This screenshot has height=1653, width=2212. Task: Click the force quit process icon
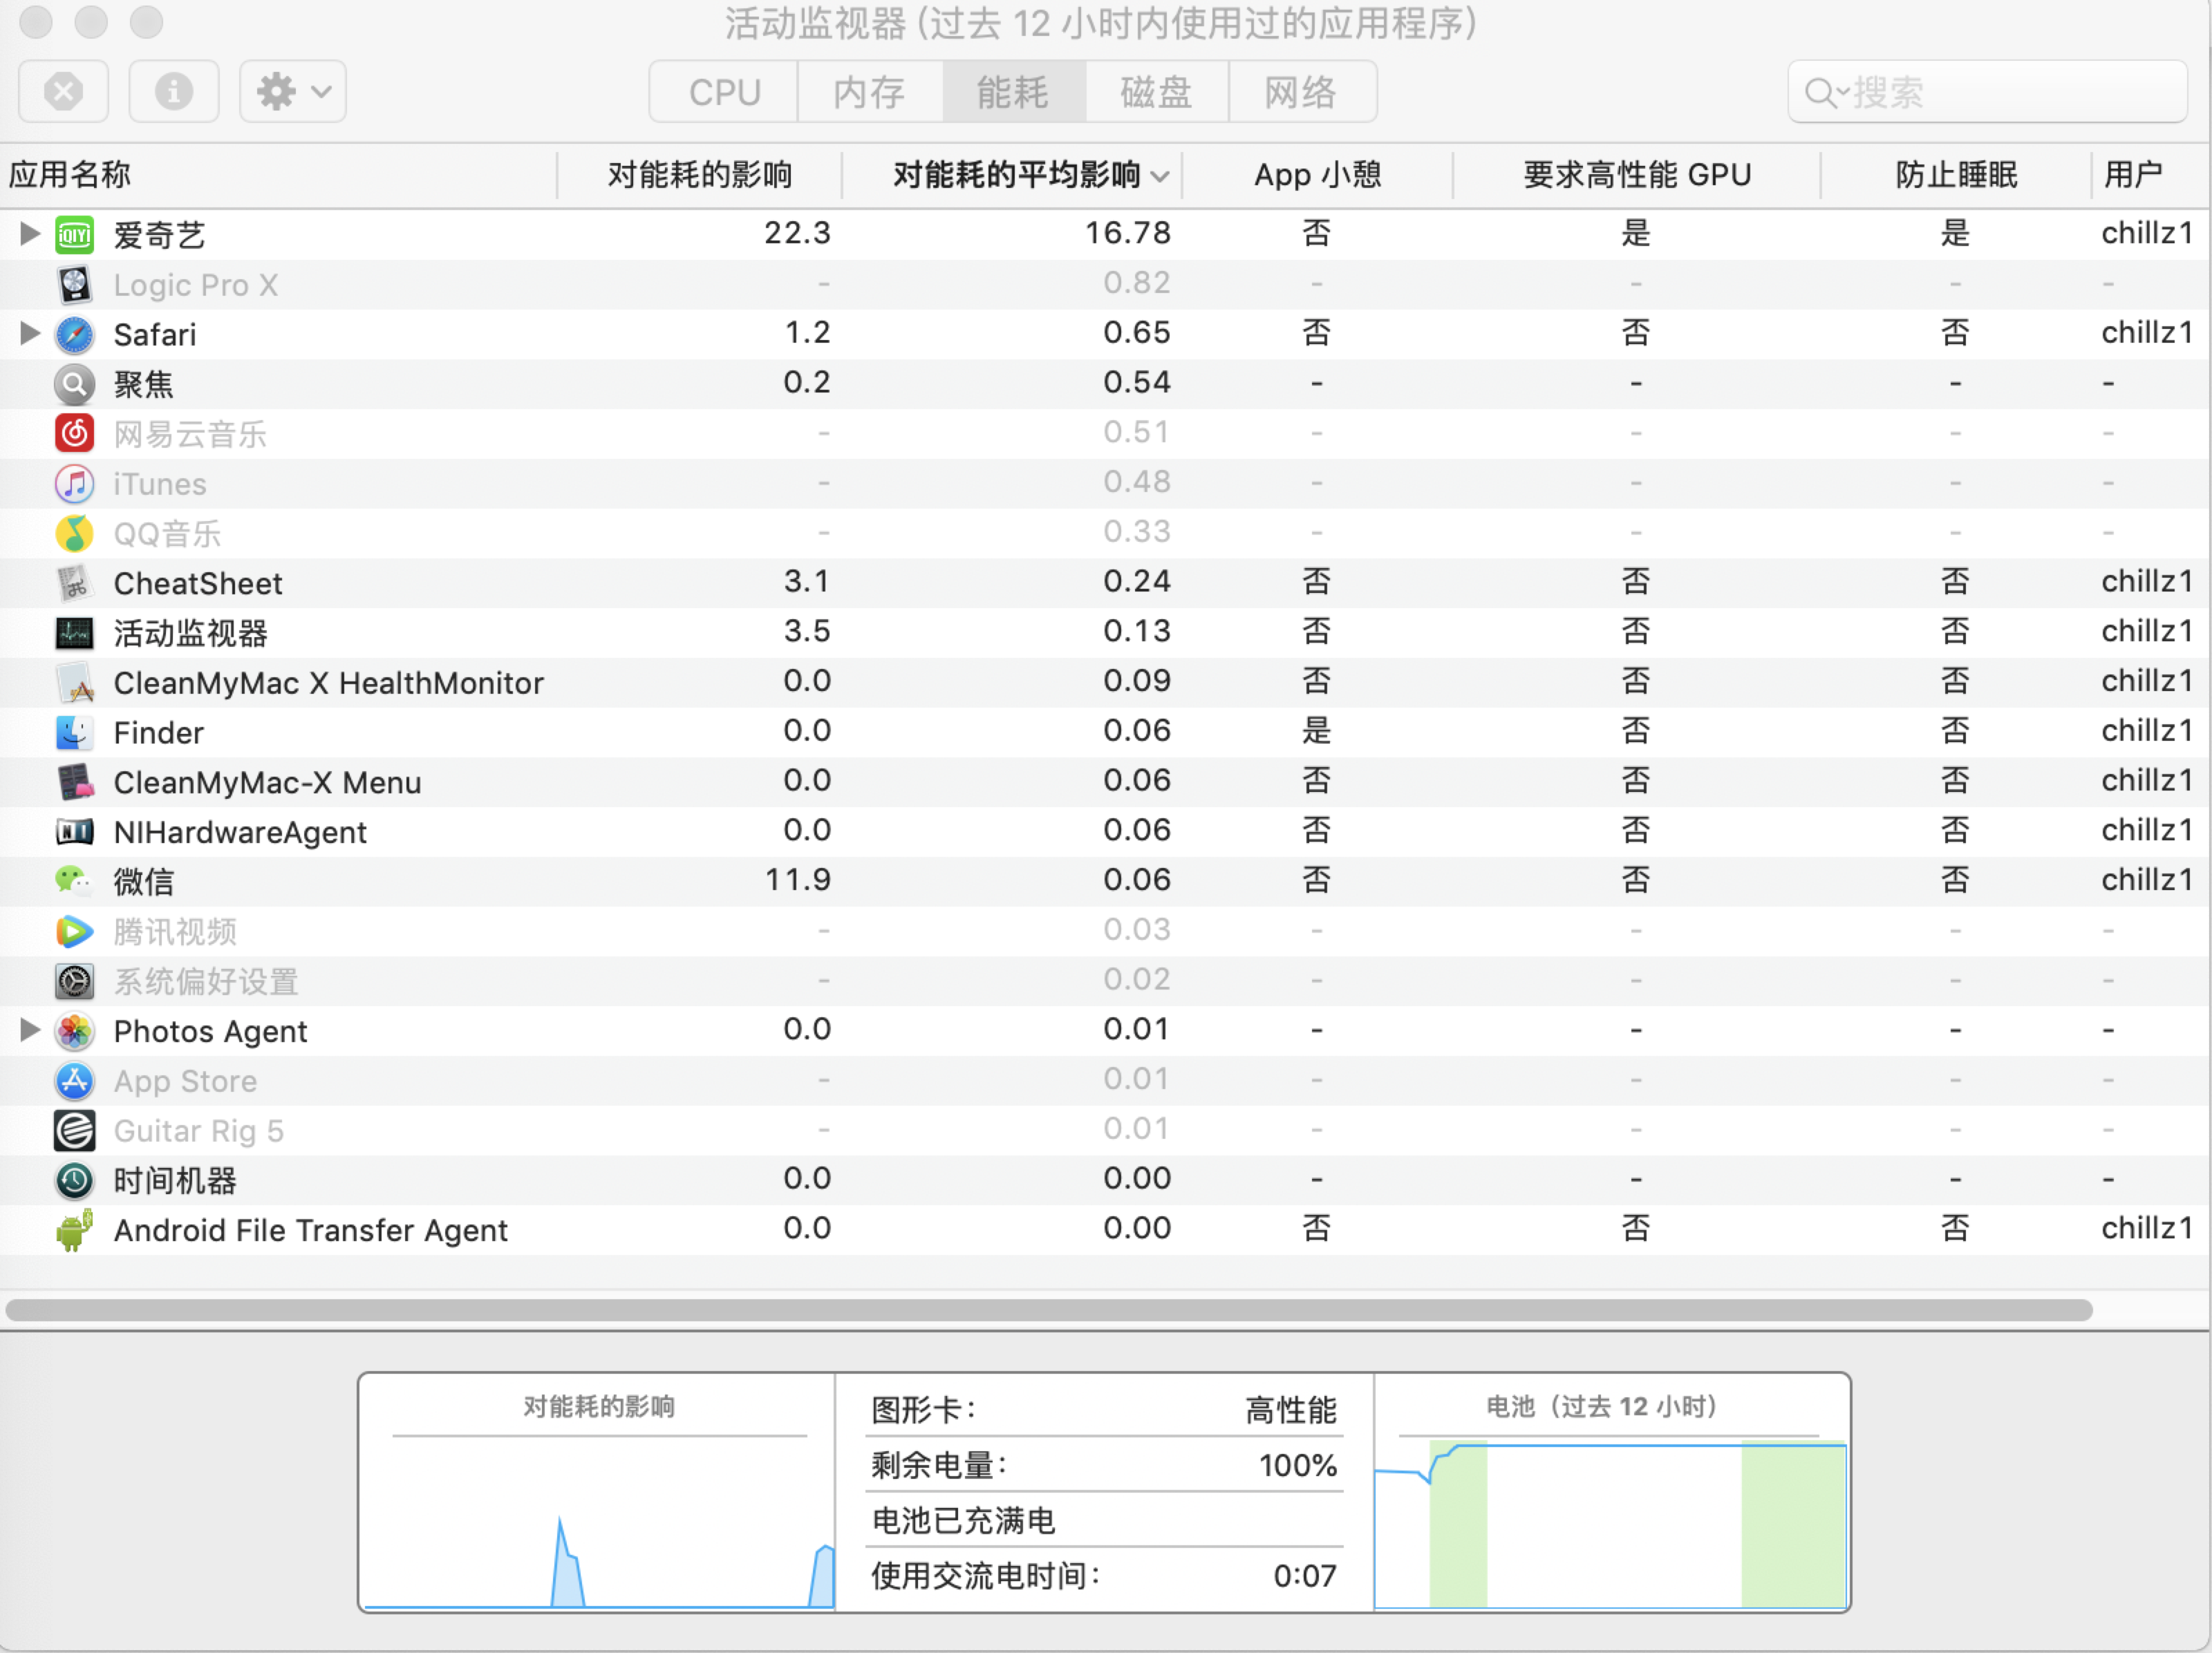[63, 92]
